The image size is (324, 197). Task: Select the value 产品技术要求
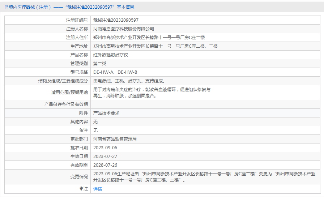[106, 113]
